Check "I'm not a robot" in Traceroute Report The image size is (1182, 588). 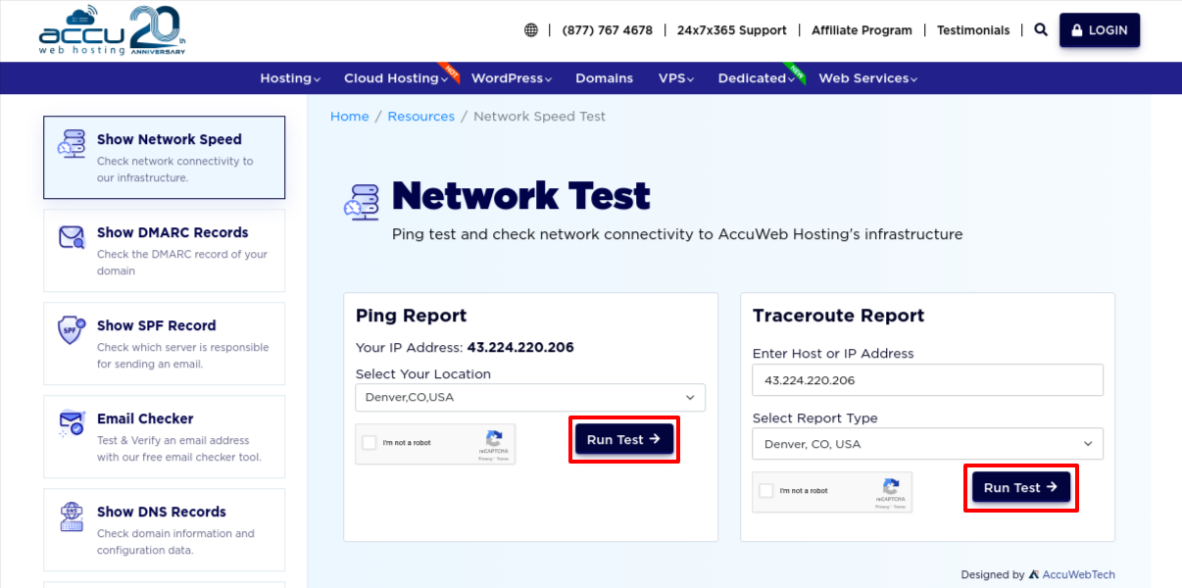click(765, 491)
